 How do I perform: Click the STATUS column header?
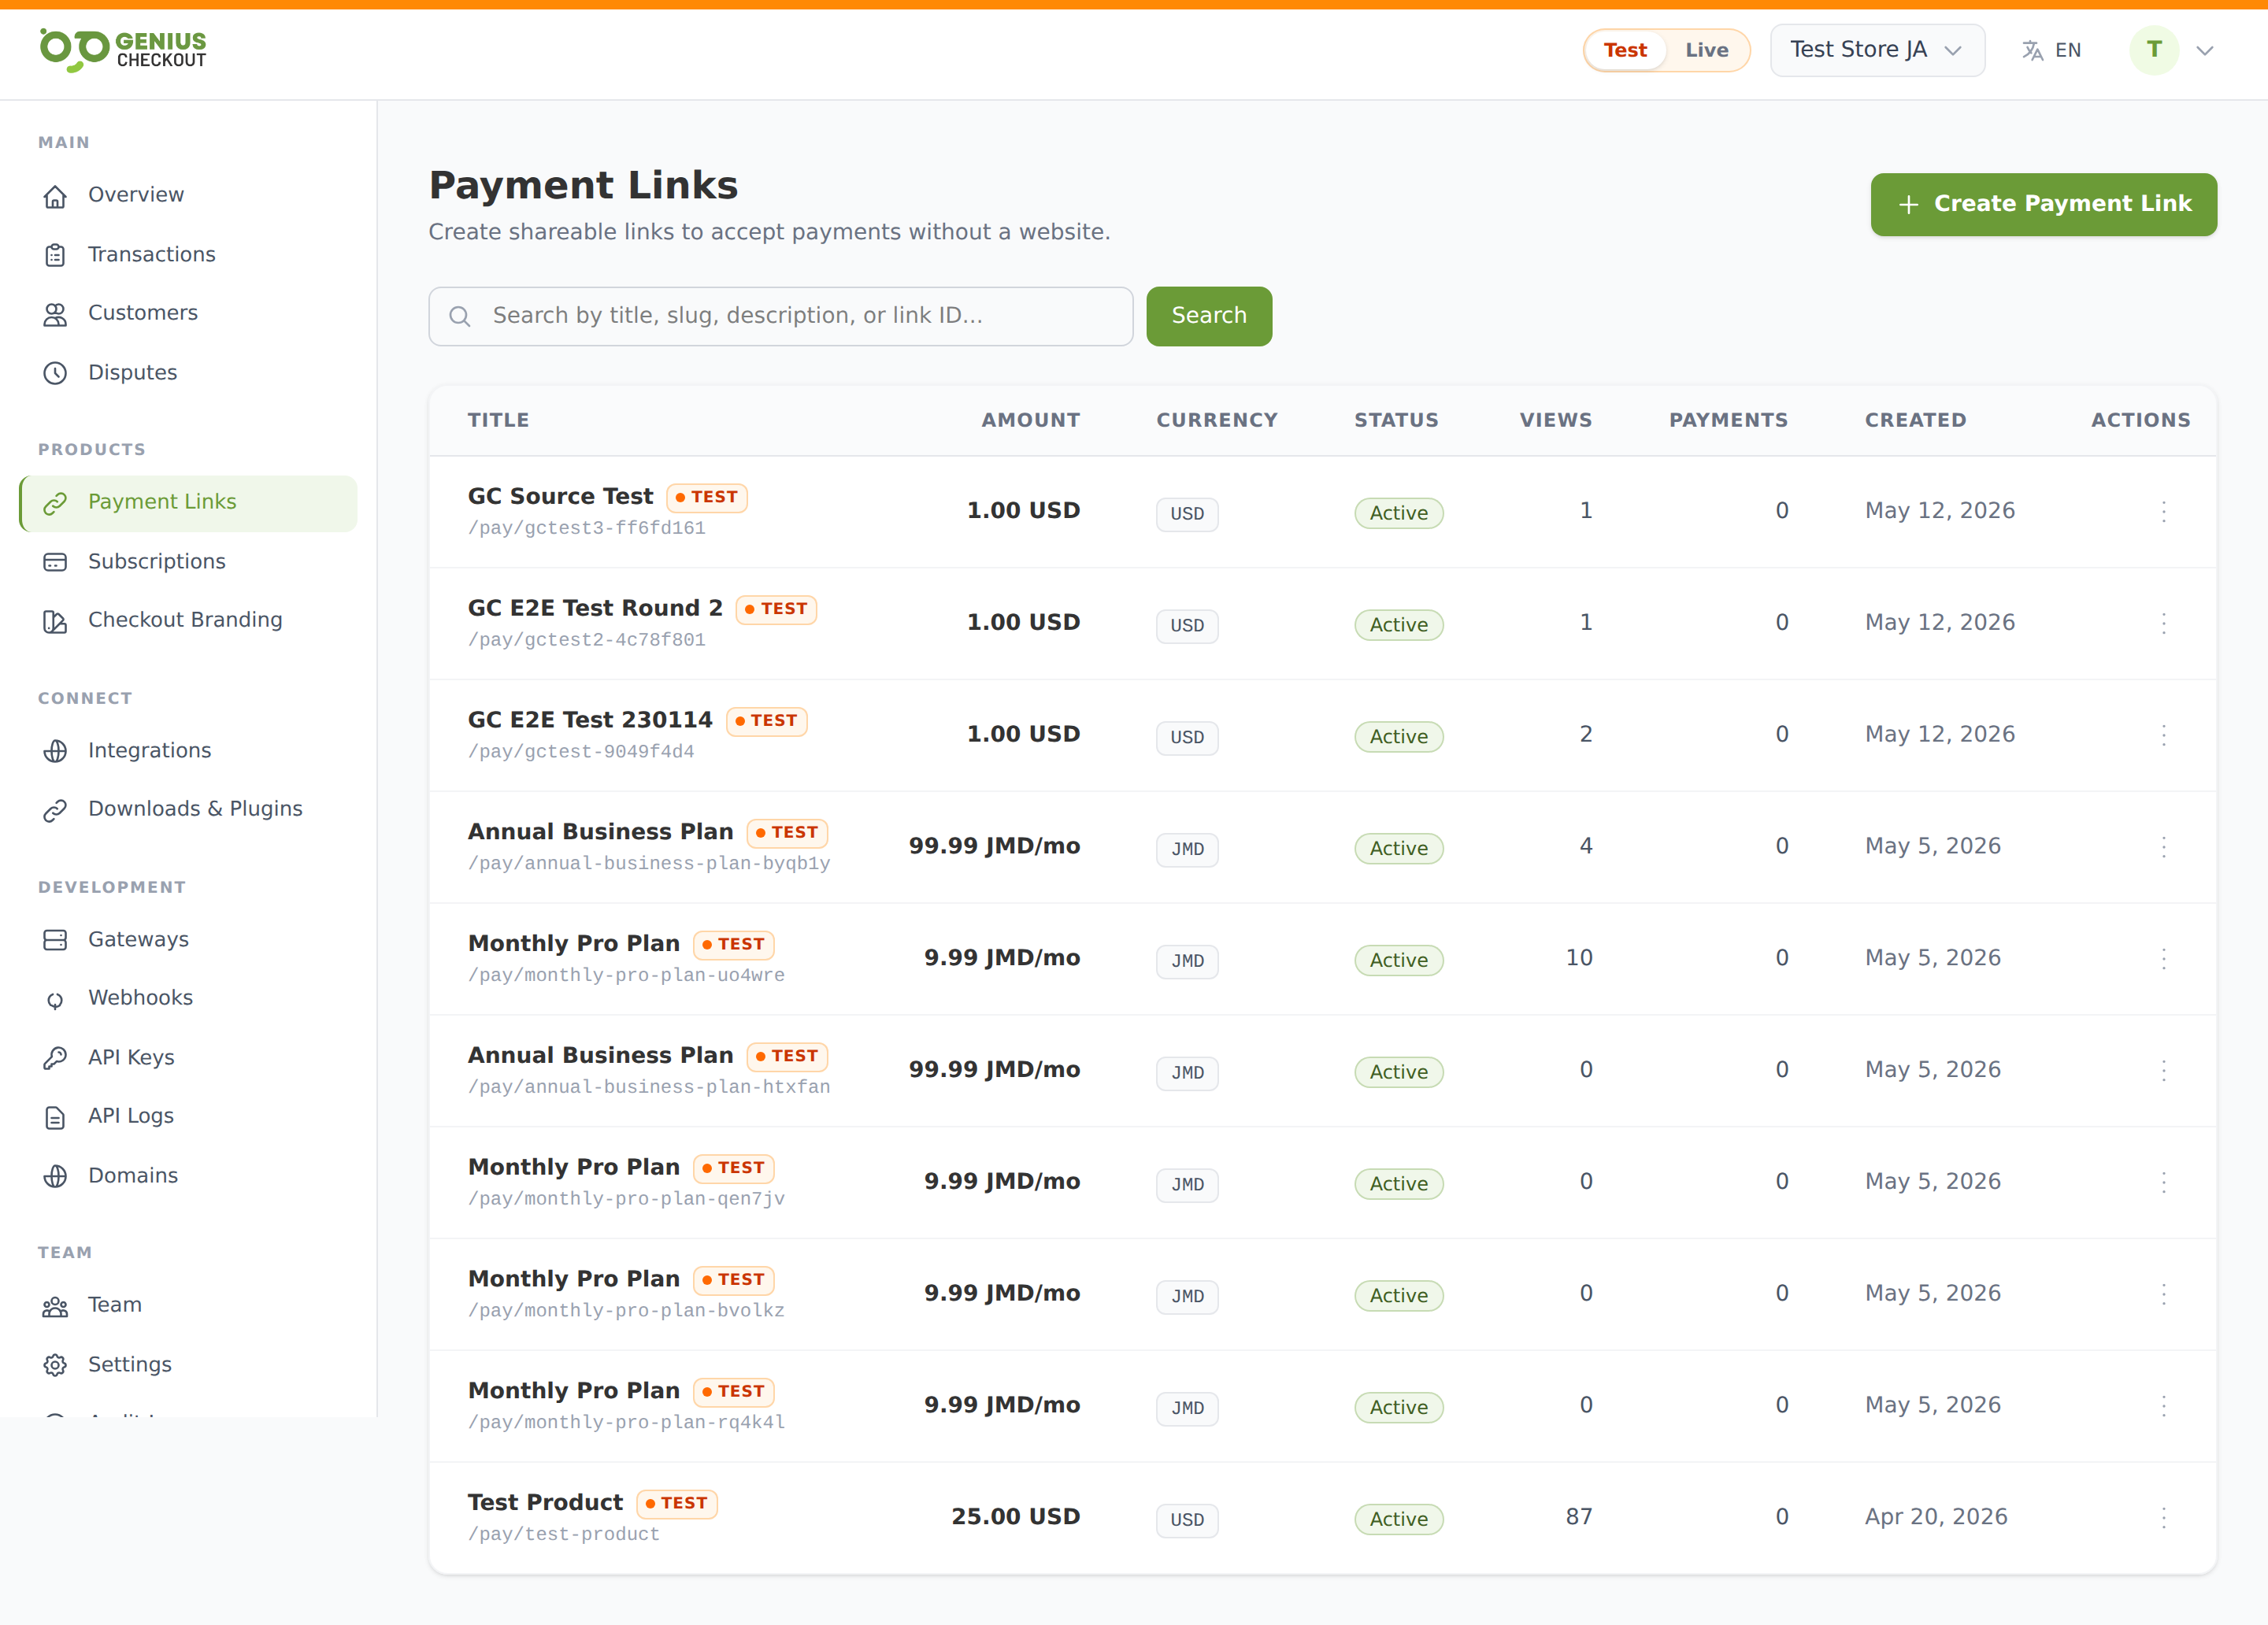[1396, 420]
